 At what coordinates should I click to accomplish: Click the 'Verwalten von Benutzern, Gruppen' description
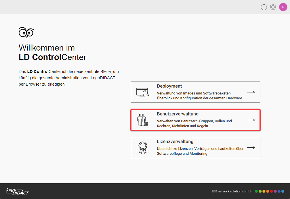pos(194,123)
